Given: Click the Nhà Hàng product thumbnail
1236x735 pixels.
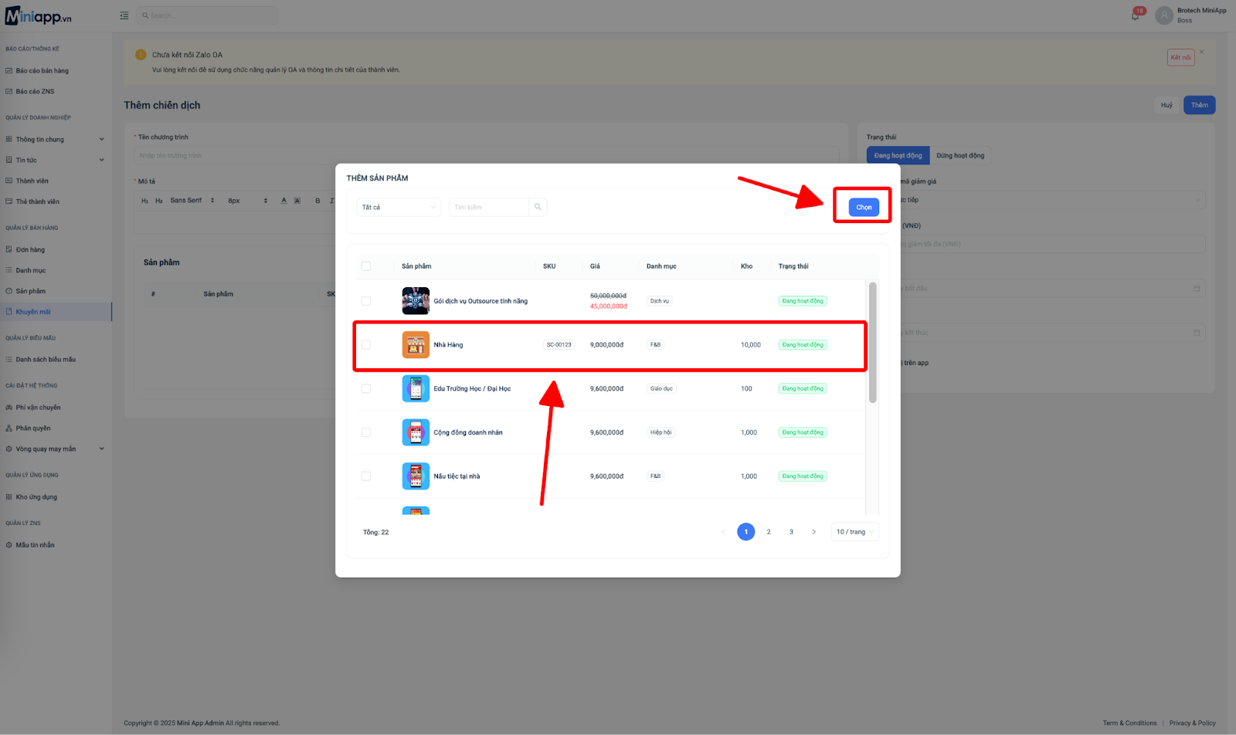Looking at the screenshot, I should (x=416, y=345).
